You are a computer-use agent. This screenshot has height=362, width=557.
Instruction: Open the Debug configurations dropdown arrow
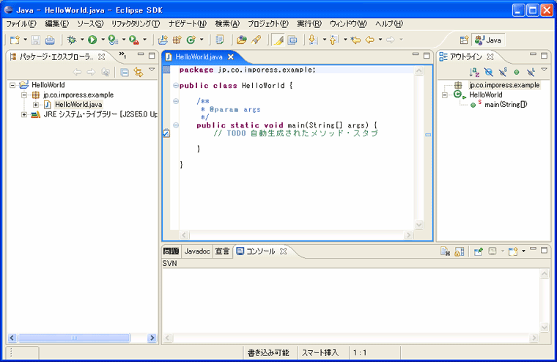[82, 40]
